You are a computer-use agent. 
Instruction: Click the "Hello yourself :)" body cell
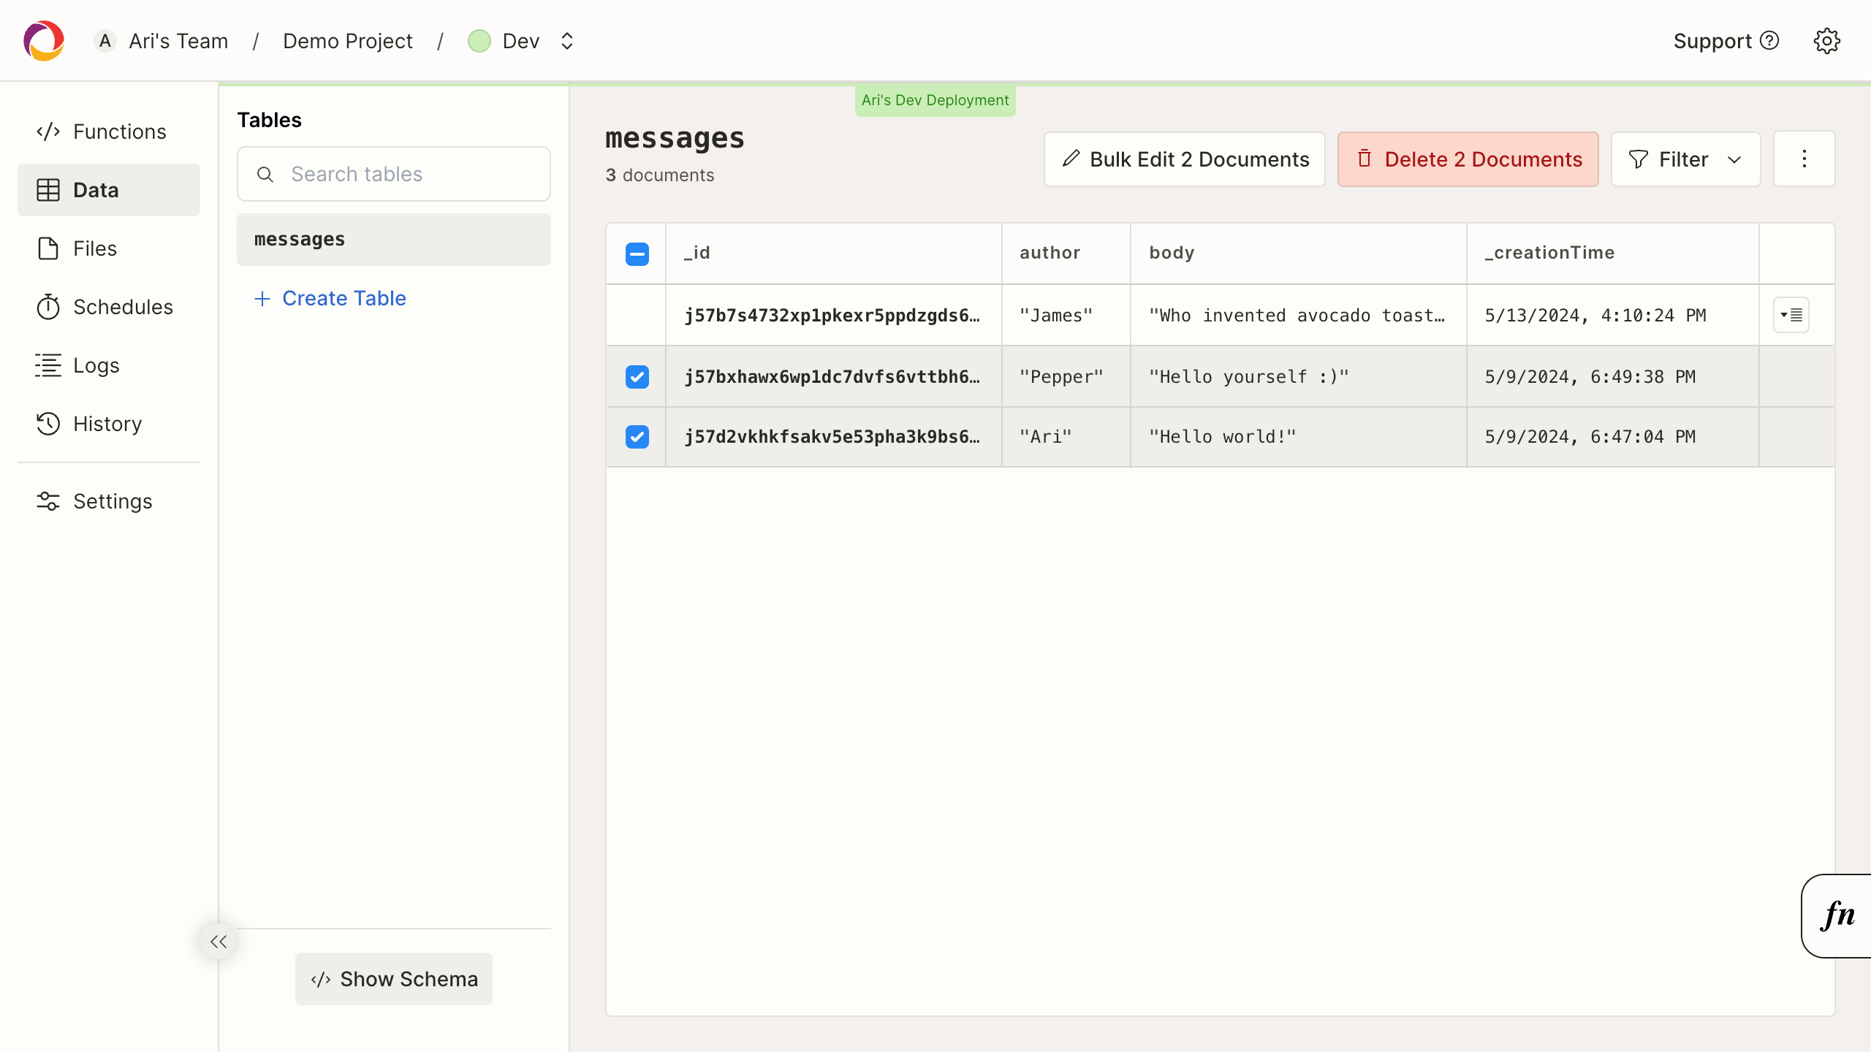[1299, 377]
